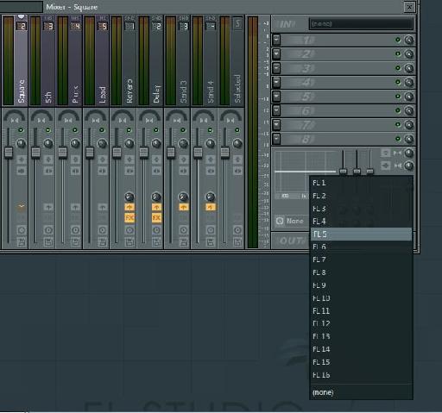Click the swap channels icon beside the EQ faders

click(386, 166)
